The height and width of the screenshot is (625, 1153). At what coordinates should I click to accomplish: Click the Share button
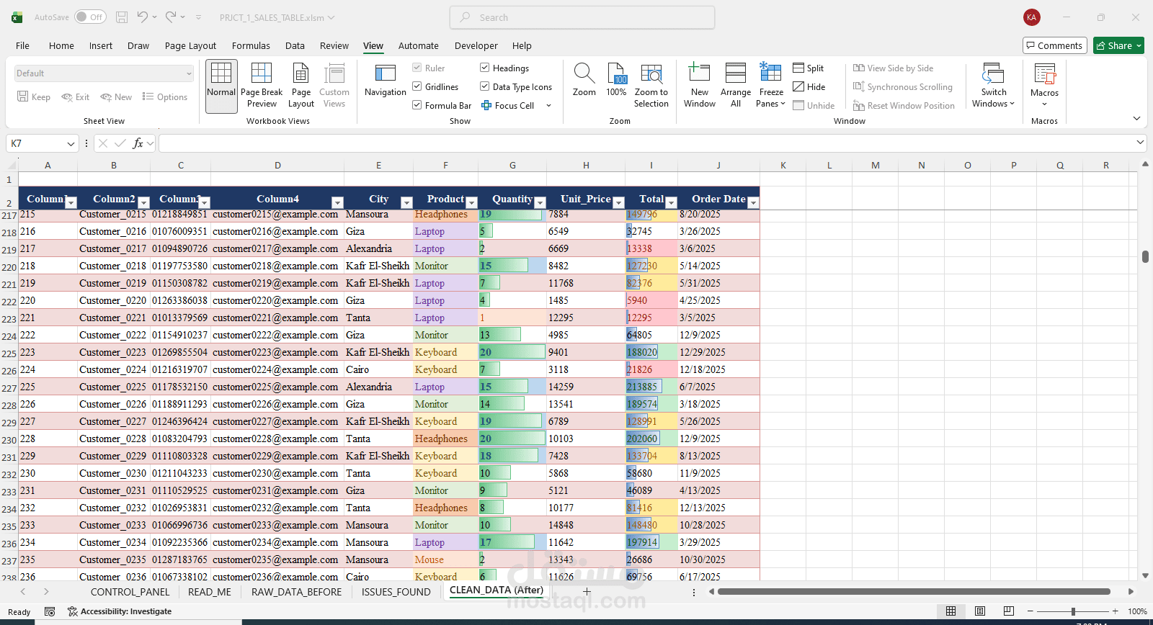point(1118,45)
